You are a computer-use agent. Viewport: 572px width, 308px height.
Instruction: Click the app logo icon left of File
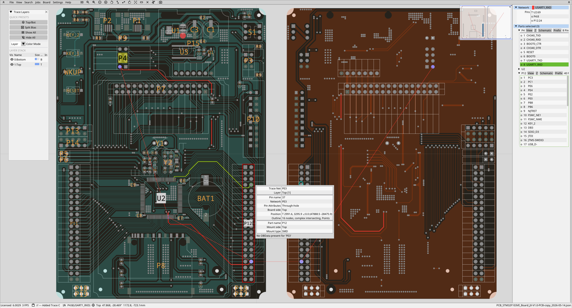click(3, 2)
